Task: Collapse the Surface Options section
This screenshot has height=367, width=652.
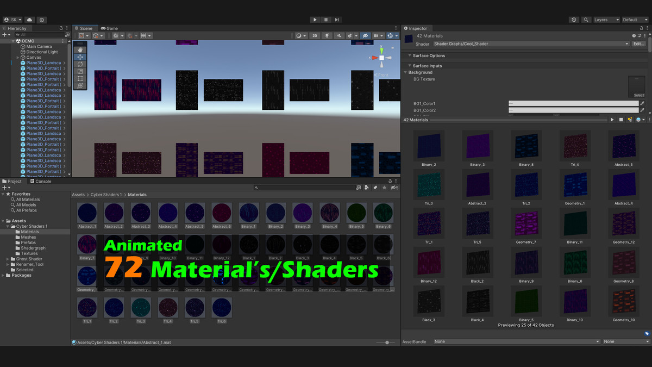Action: [x=410, y=55]
